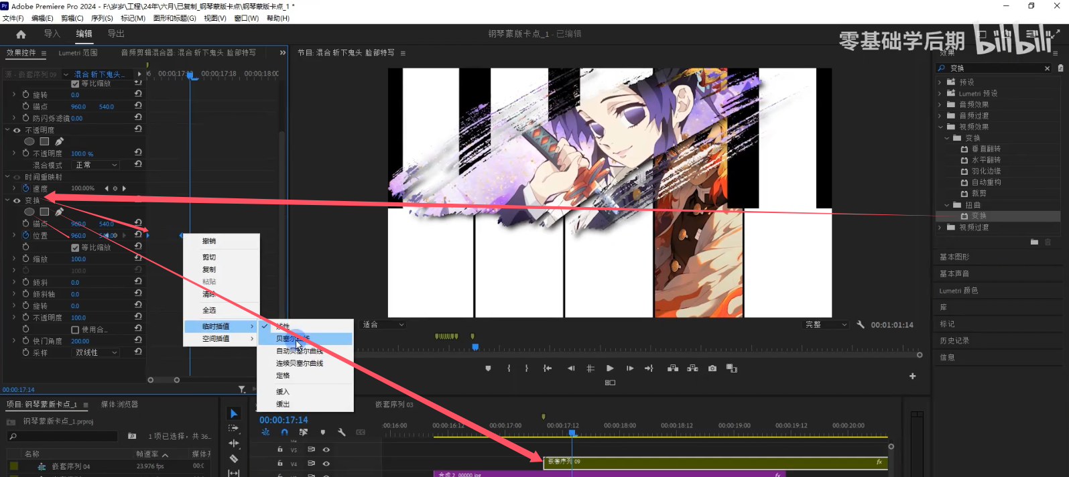This screenshot has width=1069, height=477.
Task: Select the Ripple Edit tool
Action: tap(233, 444)
